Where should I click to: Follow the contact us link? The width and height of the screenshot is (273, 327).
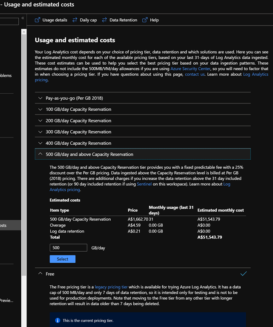(x=195, y=74)
